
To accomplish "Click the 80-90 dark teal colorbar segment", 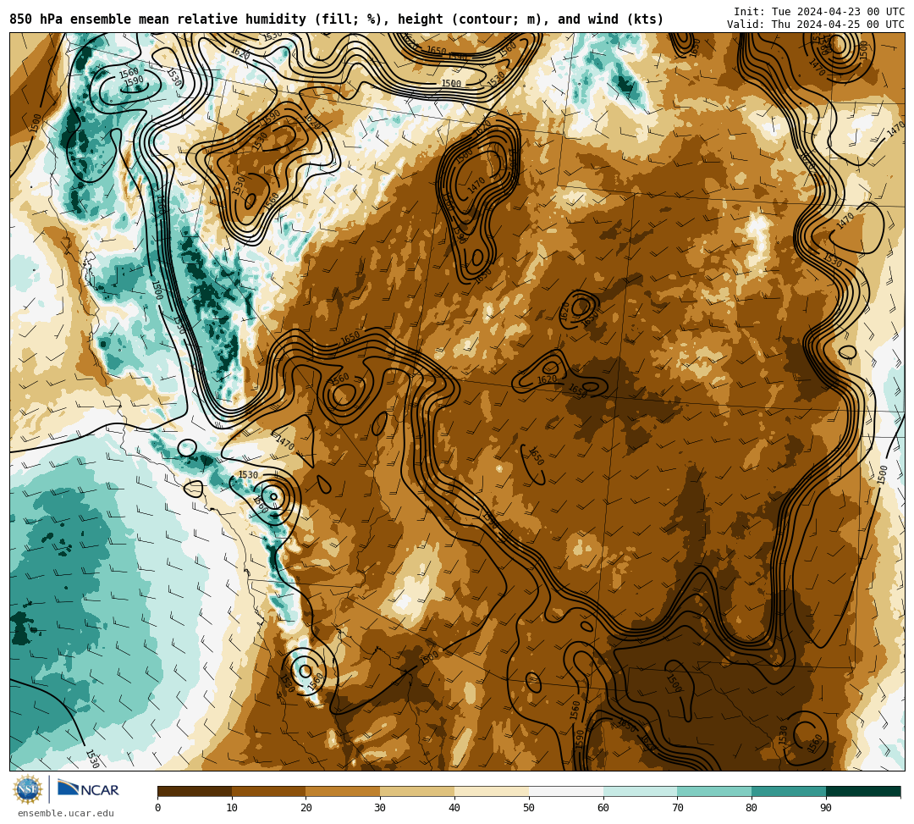I will tap(789, 791).
